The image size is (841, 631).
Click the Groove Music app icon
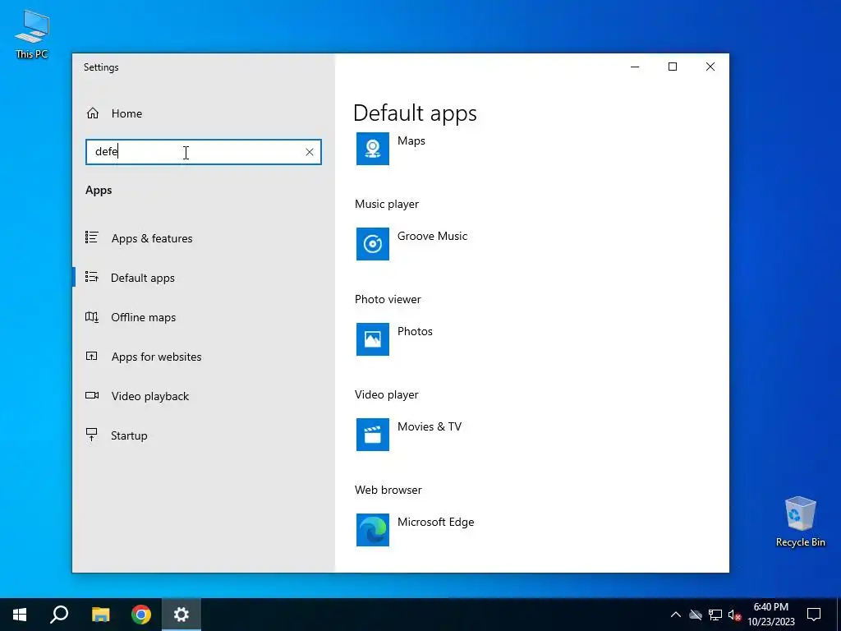pos(373,243)
